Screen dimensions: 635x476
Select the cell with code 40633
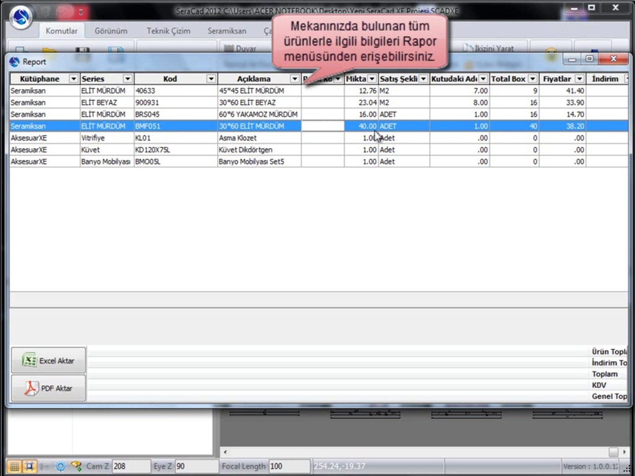[x=176, y=91]
